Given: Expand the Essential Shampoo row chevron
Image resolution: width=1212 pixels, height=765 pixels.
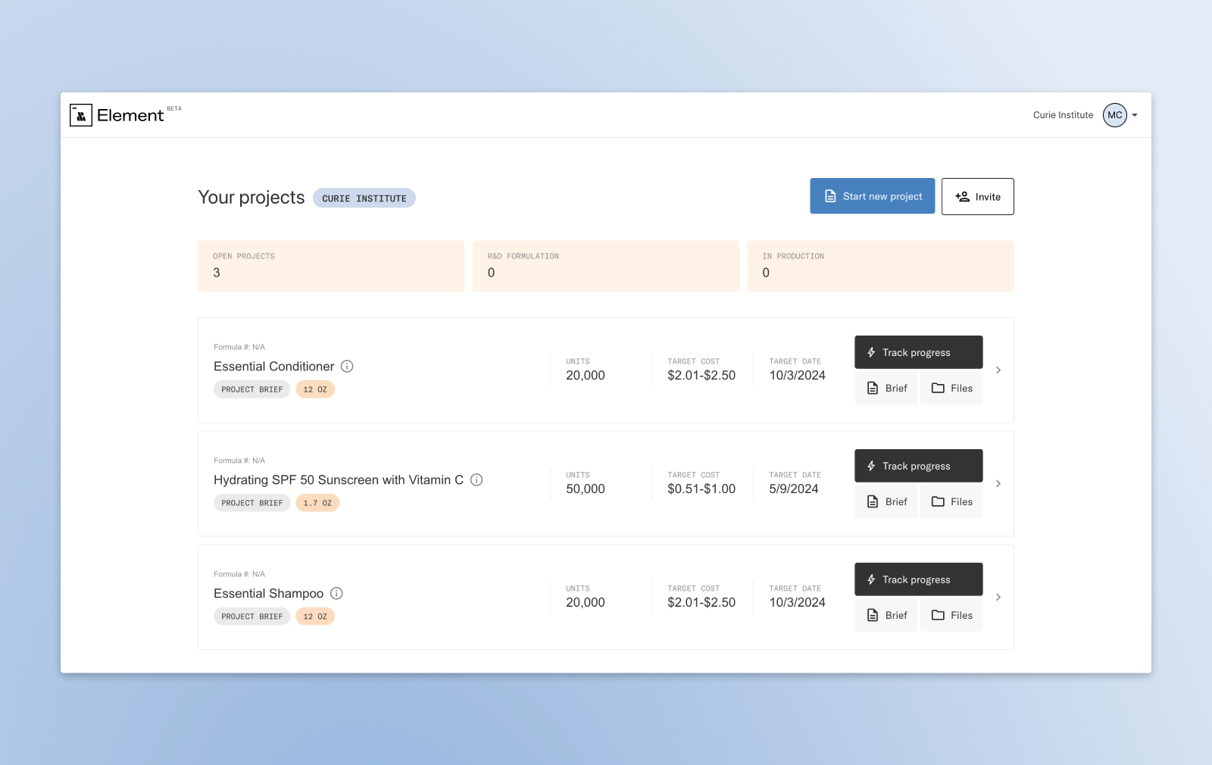Looking at the screenshot, I should pos(998,598).
